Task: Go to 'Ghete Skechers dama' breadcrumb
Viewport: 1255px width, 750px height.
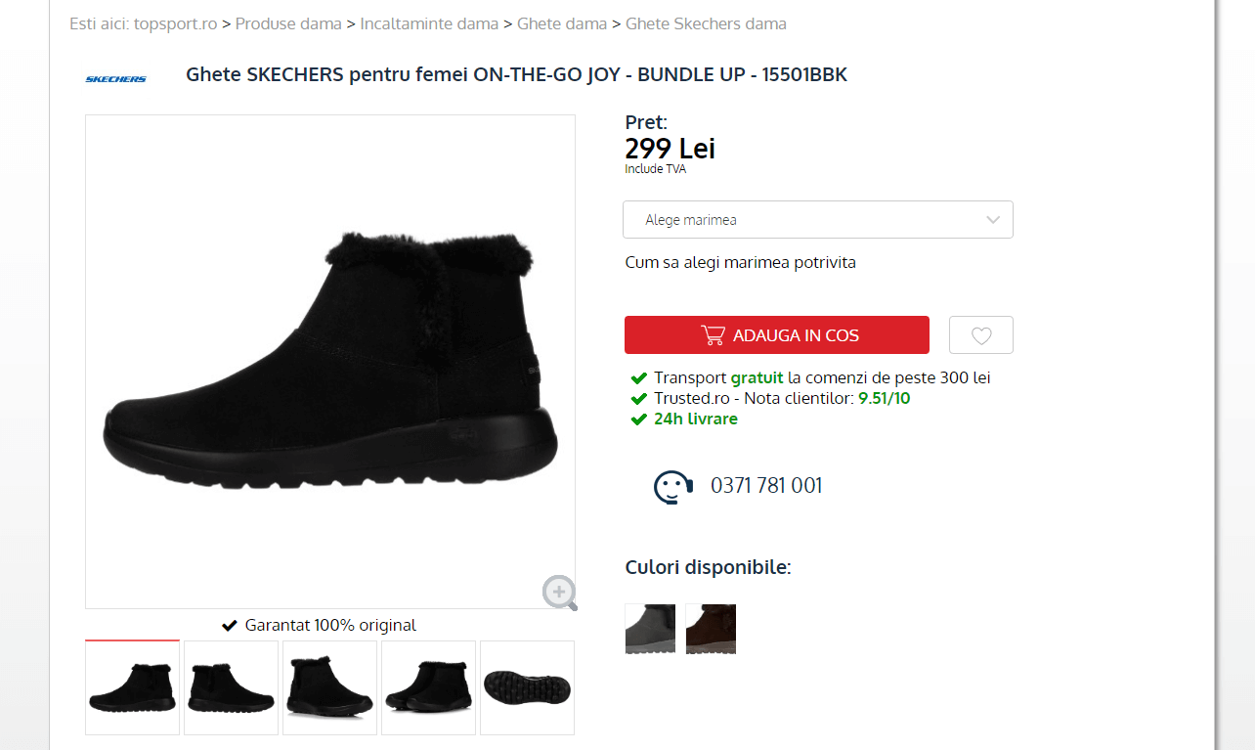Action: [x=706, y=23]
